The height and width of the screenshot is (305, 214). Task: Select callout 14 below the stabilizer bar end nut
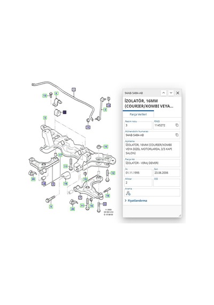pyautogui.click(x=88, y=127)
